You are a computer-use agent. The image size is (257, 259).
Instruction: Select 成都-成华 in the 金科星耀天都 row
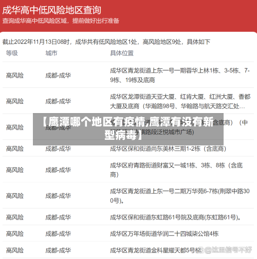click(x=58, y=250)
